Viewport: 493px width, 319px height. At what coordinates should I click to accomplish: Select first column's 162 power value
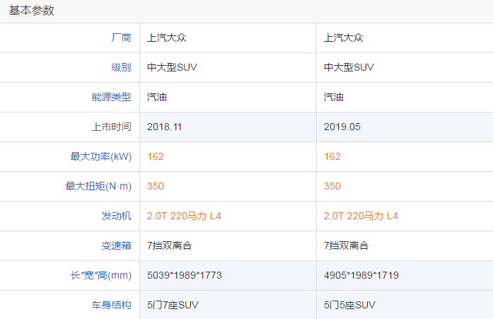point(156,156)
